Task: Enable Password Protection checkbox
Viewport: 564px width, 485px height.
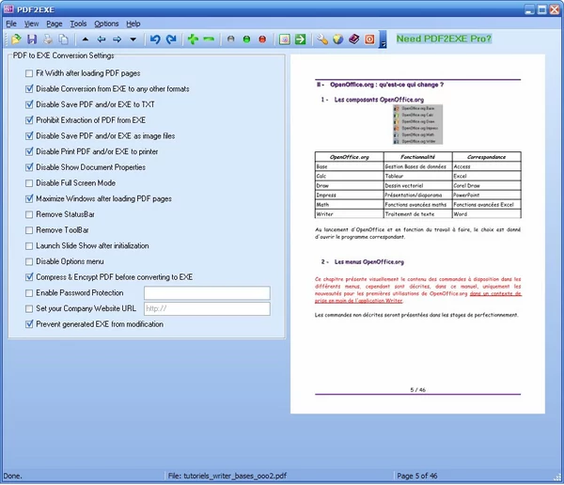Action: [x=29, y=293]
